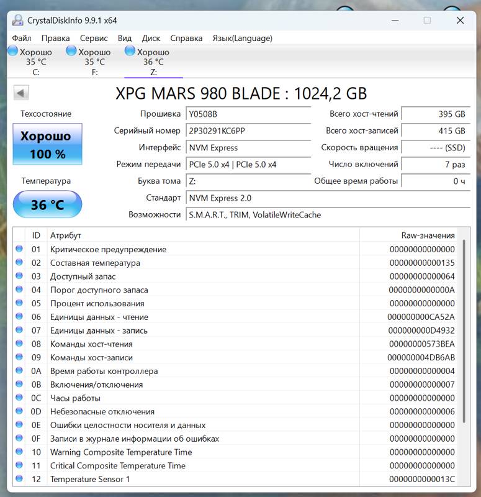The width and height of the screenshot is (481, 497).
Task: Click status orb of attribute 01 row
Action: [19, 249]
